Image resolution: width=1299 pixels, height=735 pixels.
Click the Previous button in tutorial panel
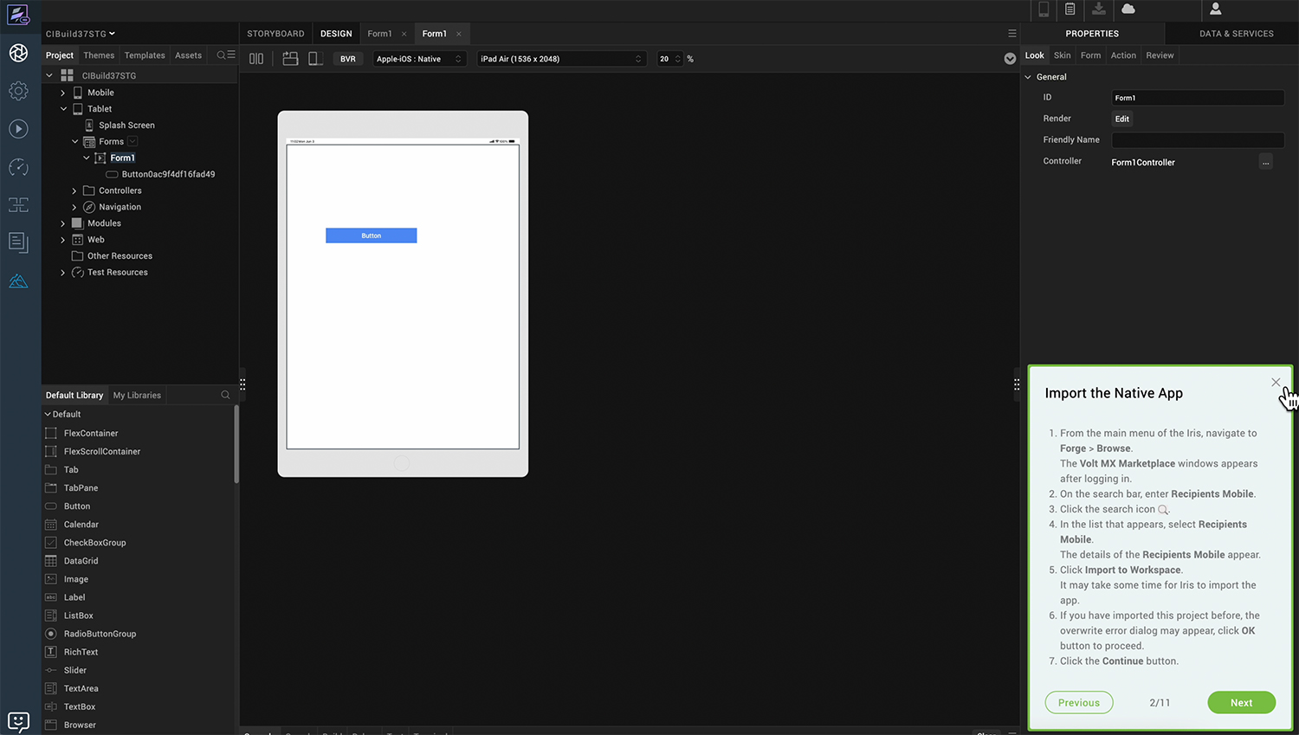click(1078, 703)
